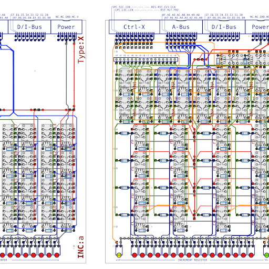Screen dimensions: 269x269
Task: Click relay label rC
Action: click(132, 223)
